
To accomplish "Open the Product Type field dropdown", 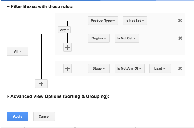I will coord(103,21).
